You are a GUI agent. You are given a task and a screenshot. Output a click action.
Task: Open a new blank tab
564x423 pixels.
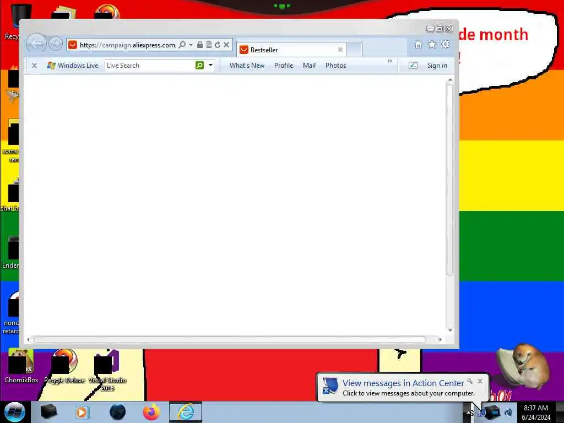click(354, 50)
